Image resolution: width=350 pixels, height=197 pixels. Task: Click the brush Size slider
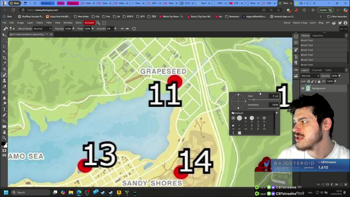coord(263,100)
